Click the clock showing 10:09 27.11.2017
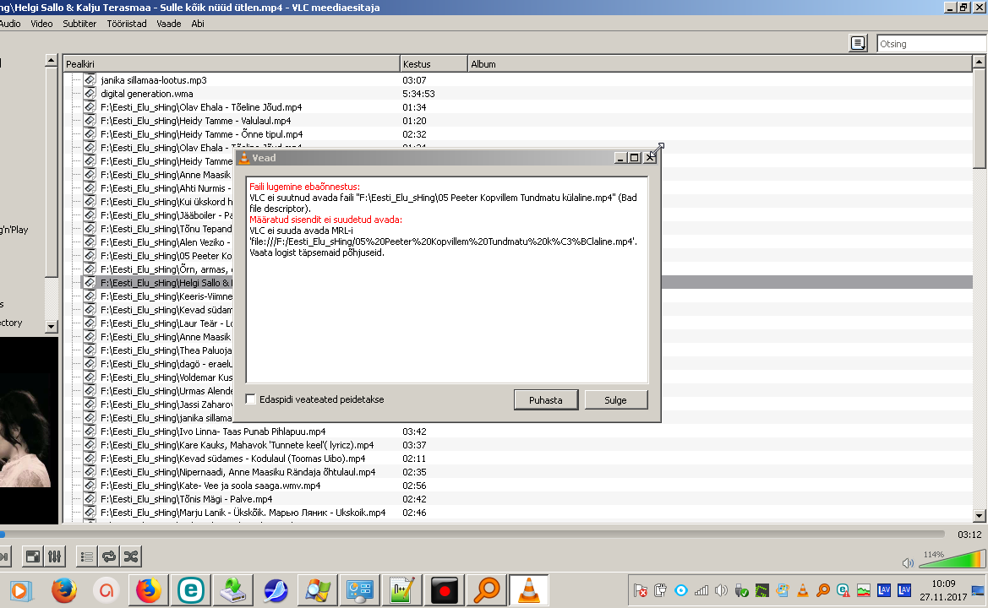The height and width of the screenshot is (608, 988). click(x=943, y=590)
